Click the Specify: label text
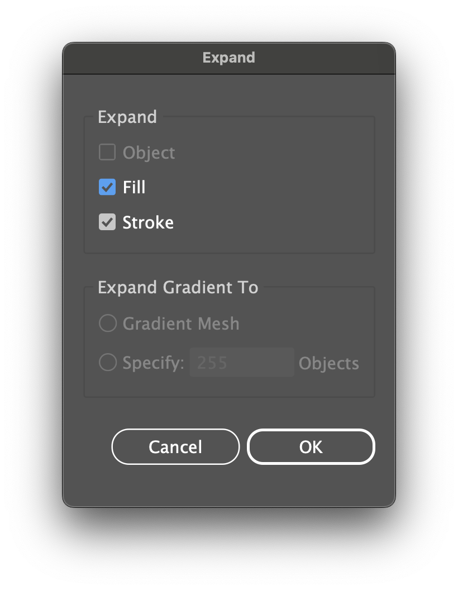This screenshot has height=590, width=458. [153, 363]
